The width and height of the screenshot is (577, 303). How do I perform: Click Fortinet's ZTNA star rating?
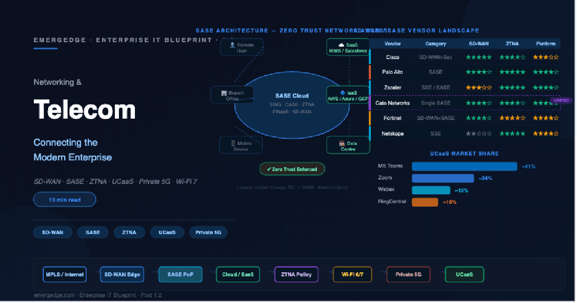click(512, 118)
